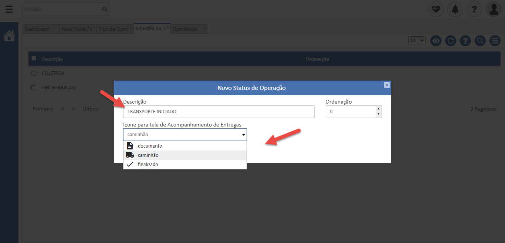Increase the Ordenação value with up arrow
Image resolution: width=505 pixels, height=243 pixels.
click(x=378, y=109)
